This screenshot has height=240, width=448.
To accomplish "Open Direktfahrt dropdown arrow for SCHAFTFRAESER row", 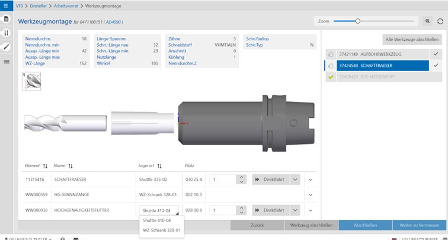I will click(295, 180).
